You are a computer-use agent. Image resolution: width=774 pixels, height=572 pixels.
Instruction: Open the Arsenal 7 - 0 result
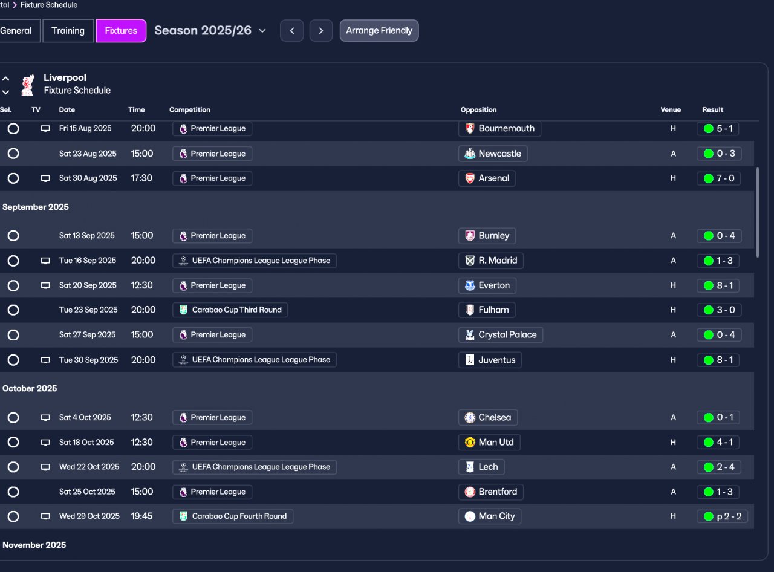click(x=719, y=178)
